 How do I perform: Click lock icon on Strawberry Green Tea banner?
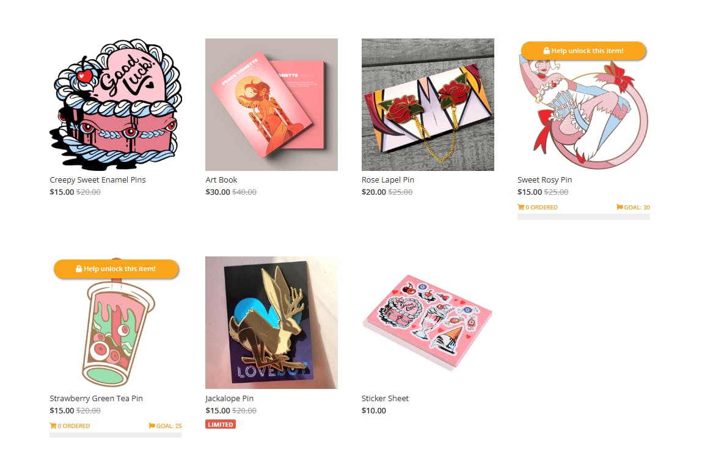(x=78, y=269)
